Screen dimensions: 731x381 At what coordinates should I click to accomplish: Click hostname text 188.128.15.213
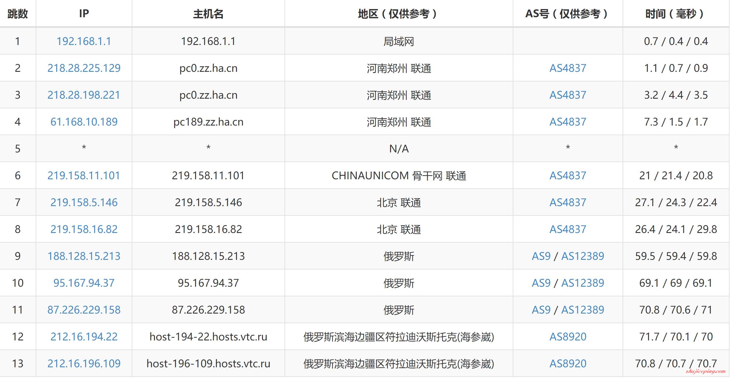pos(208,256)
